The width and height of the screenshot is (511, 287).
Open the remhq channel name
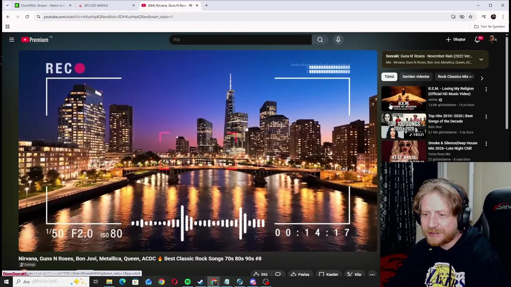click(433, 100)
